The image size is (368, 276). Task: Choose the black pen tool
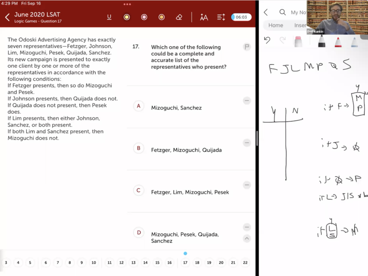(x=322, y=41)
